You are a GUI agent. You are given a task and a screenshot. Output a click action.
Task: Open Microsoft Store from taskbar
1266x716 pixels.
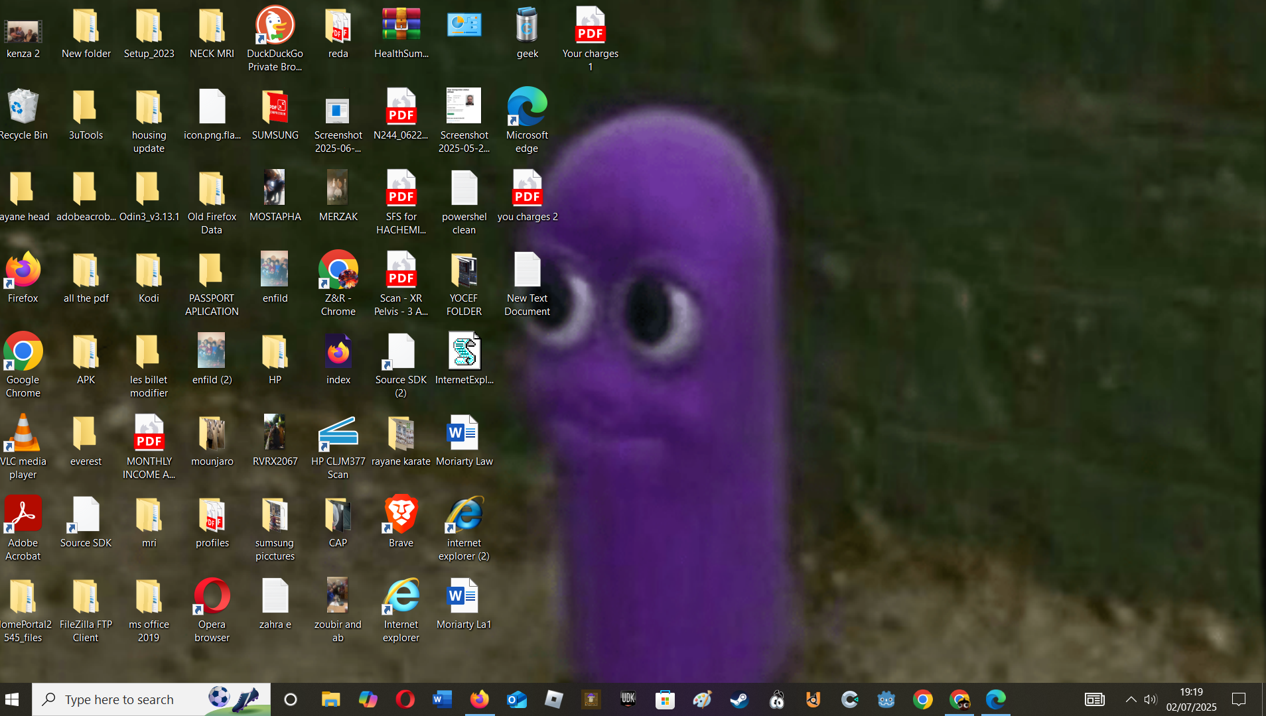click(665, 699)
